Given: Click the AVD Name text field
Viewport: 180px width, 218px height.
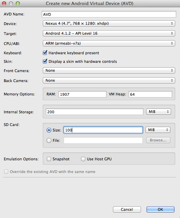Looking at the screenshot, I should (109, 14).
